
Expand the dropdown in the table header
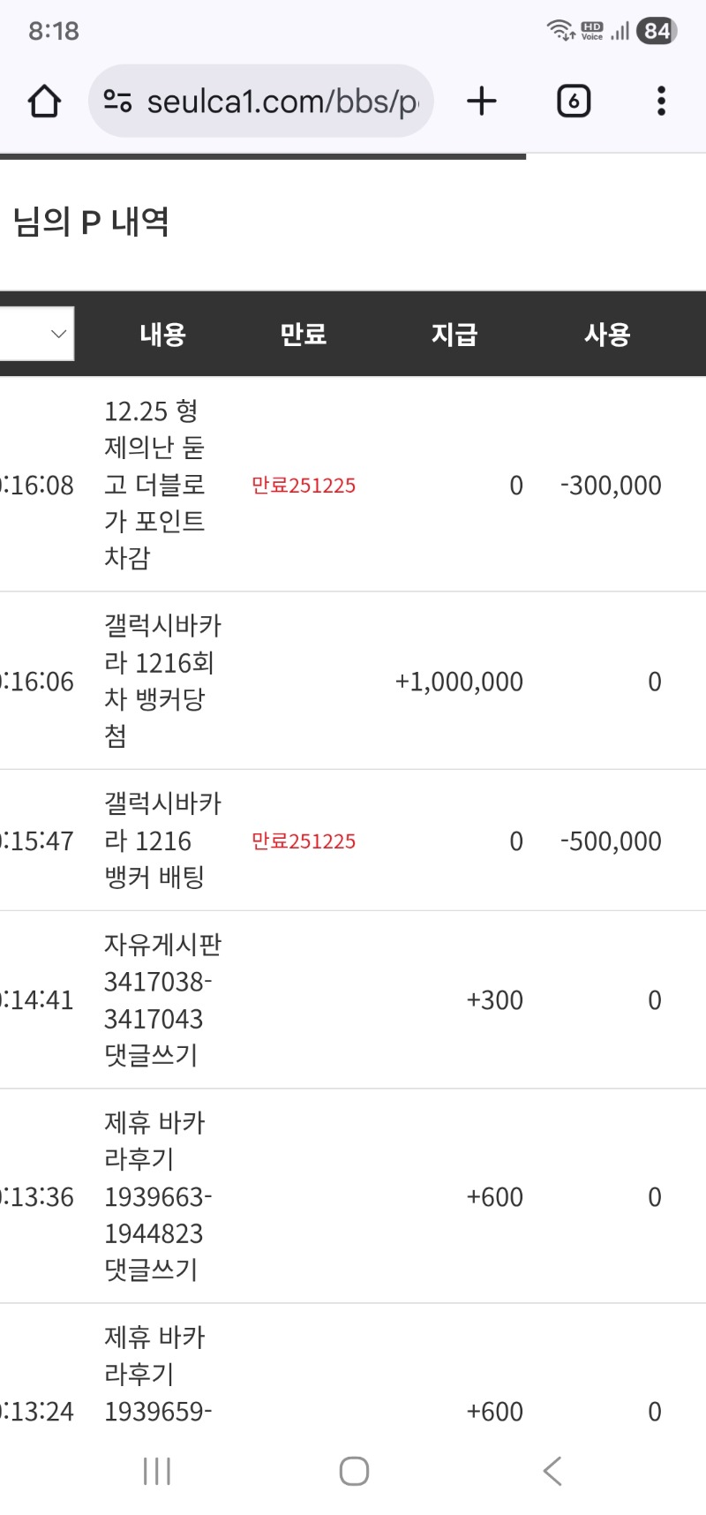point(37,334)
